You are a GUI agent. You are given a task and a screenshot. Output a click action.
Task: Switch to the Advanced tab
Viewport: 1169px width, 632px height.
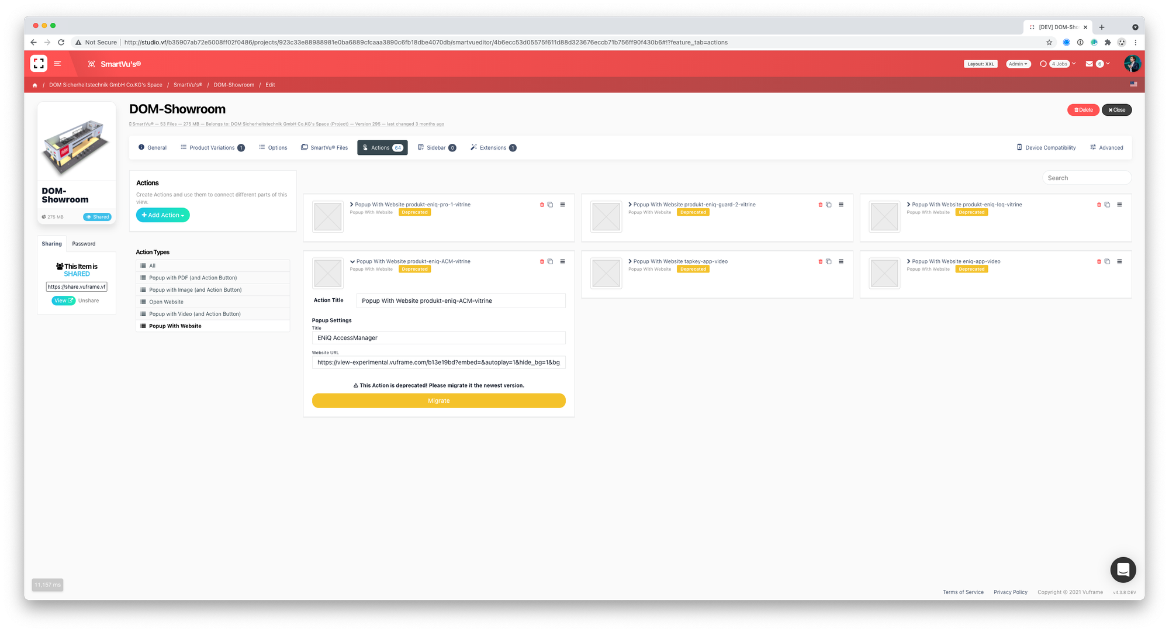pyautogui.click(x=1106, y=148)
